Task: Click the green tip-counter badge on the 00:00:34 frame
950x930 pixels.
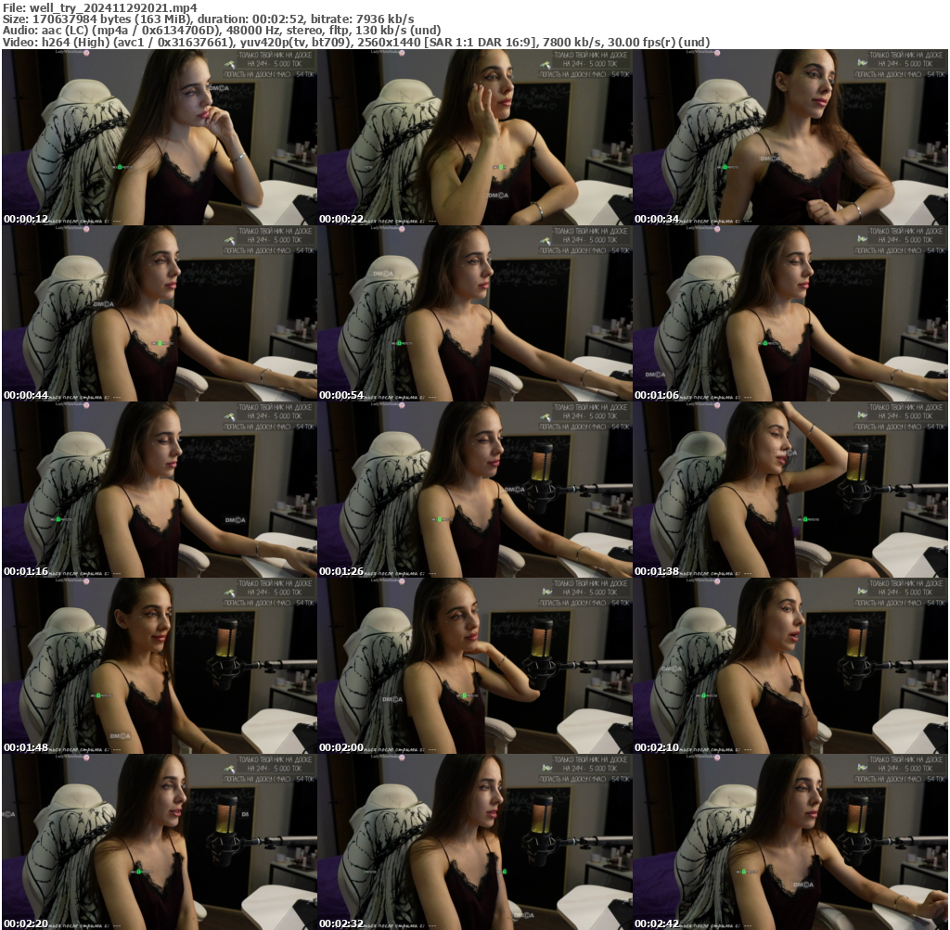Action: click(x=725, y=167)
